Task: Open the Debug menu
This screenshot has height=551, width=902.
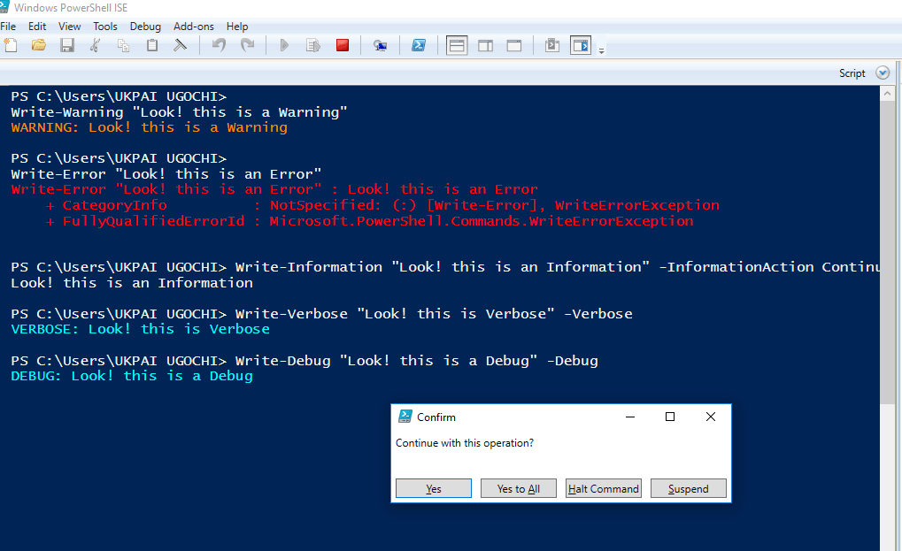Action: [x=144, y=26]
